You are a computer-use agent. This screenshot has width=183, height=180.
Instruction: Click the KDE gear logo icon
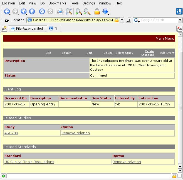[x=179, y=11]
